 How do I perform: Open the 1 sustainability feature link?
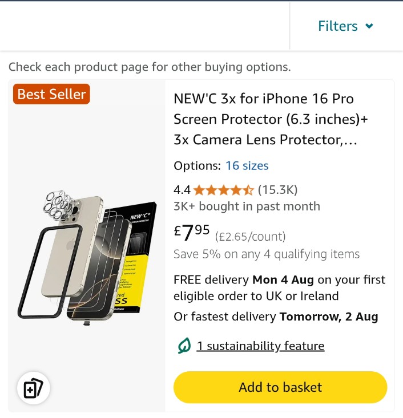[260, 346]
